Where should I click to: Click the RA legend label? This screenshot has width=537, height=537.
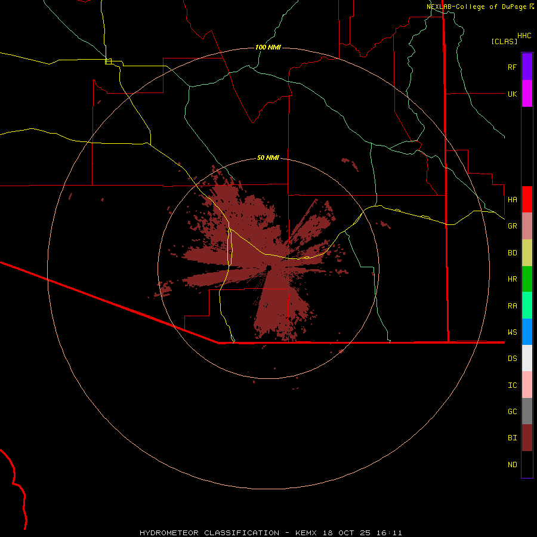pos(512,306)
